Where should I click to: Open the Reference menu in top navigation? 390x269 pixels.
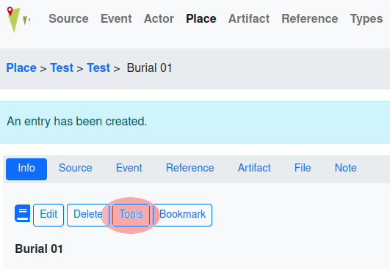(310, 18)
